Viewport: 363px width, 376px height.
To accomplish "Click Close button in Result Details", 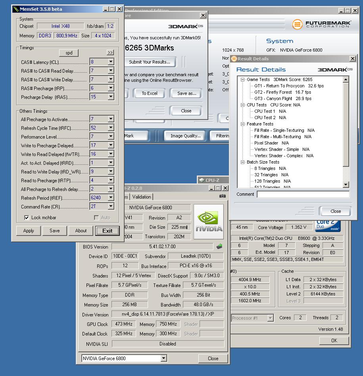I will pos(336,211).
